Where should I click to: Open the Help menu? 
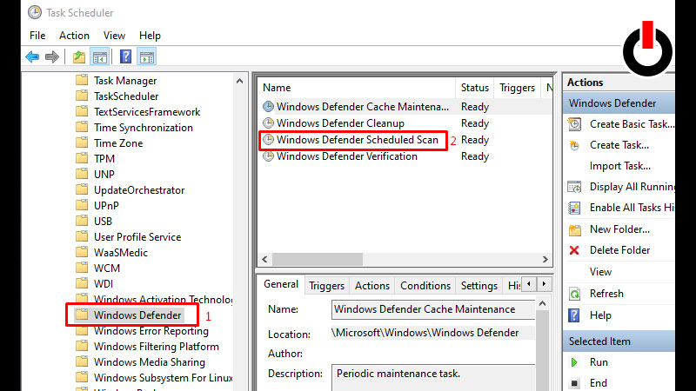[150, 36]
